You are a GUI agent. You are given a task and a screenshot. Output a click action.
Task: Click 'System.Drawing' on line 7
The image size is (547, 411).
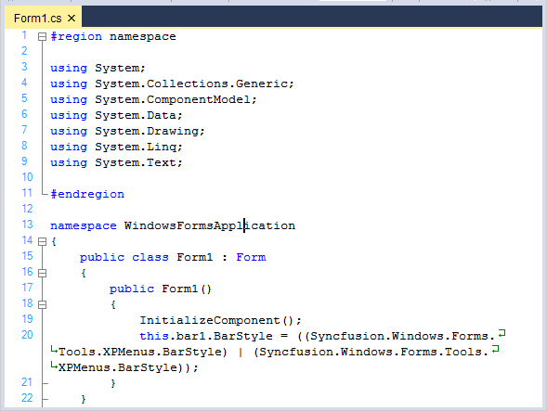coord(147,131)
